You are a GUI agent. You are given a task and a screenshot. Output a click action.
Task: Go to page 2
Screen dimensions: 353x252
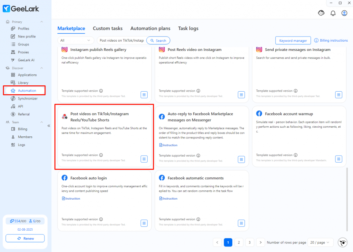pyautogui.click(x=239, y=242)
